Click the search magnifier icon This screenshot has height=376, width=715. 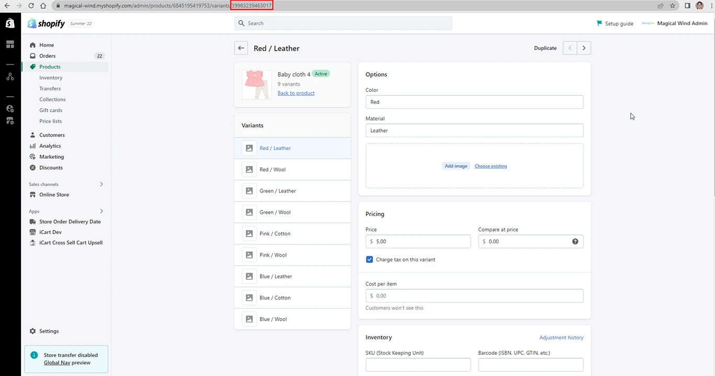[x=241, y=23]
